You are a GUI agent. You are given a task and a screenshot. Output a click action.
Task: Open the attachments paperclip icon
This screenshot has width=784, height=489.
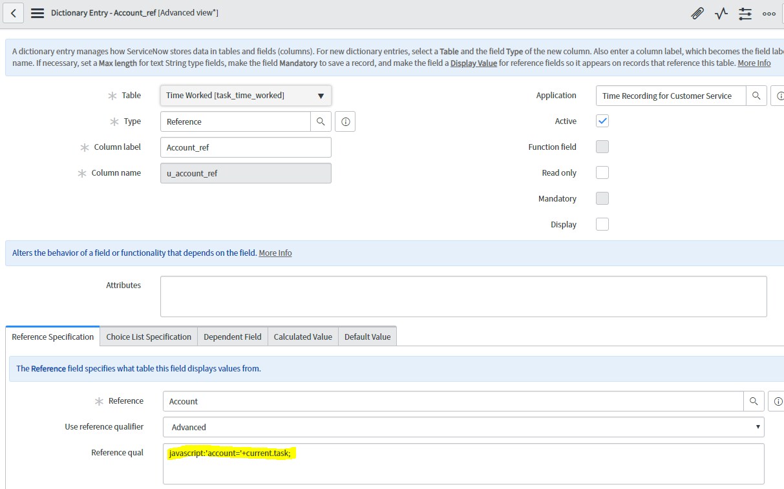coord(697,12)
